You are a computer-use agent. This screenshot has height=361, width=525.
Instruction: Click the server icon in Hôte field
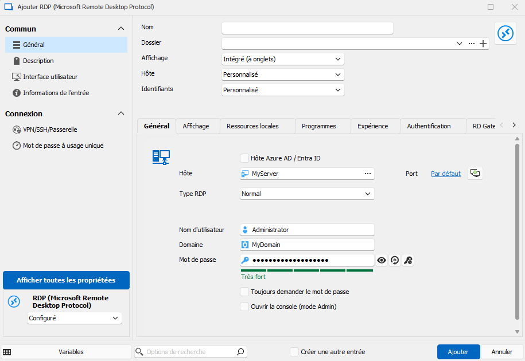(x=245, y=174)
